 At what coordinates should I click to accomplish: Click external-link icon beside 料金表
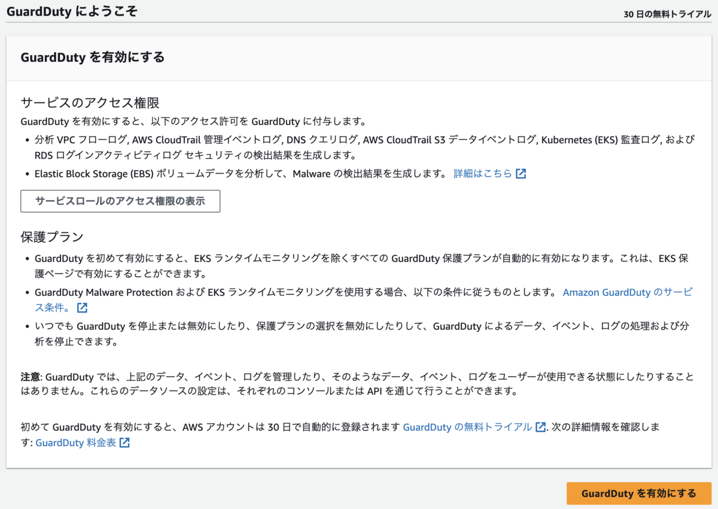tap(124, 443)
